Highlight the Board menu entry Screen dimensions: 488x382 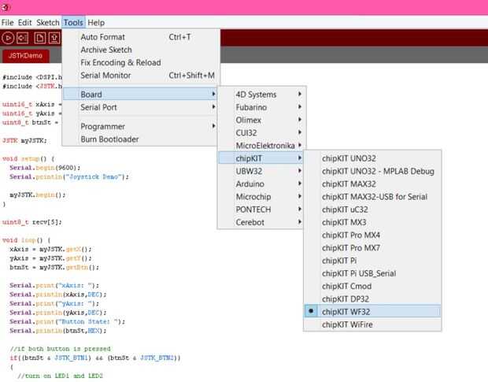tap(140, 94)
